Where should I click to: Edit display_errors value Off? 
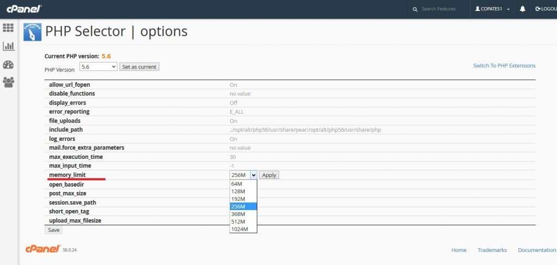pos(233,103)
